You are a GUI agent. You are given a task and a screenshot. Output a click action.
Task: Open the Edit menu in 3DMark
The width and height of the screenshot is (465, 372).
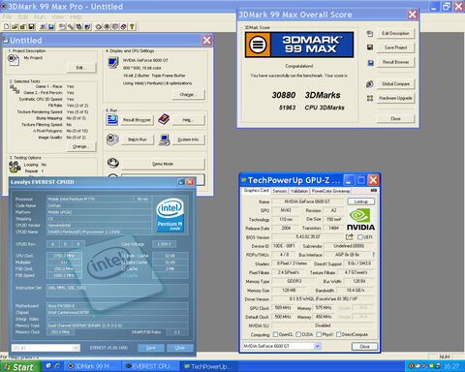click(x=23, y=16)
